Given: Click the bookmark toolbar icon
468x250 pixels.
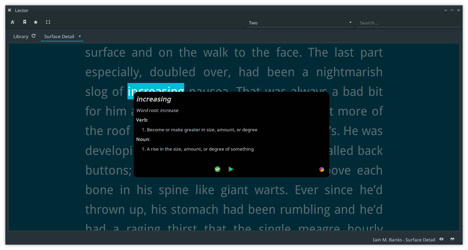Looking at the screenshot, I should 25,22.
